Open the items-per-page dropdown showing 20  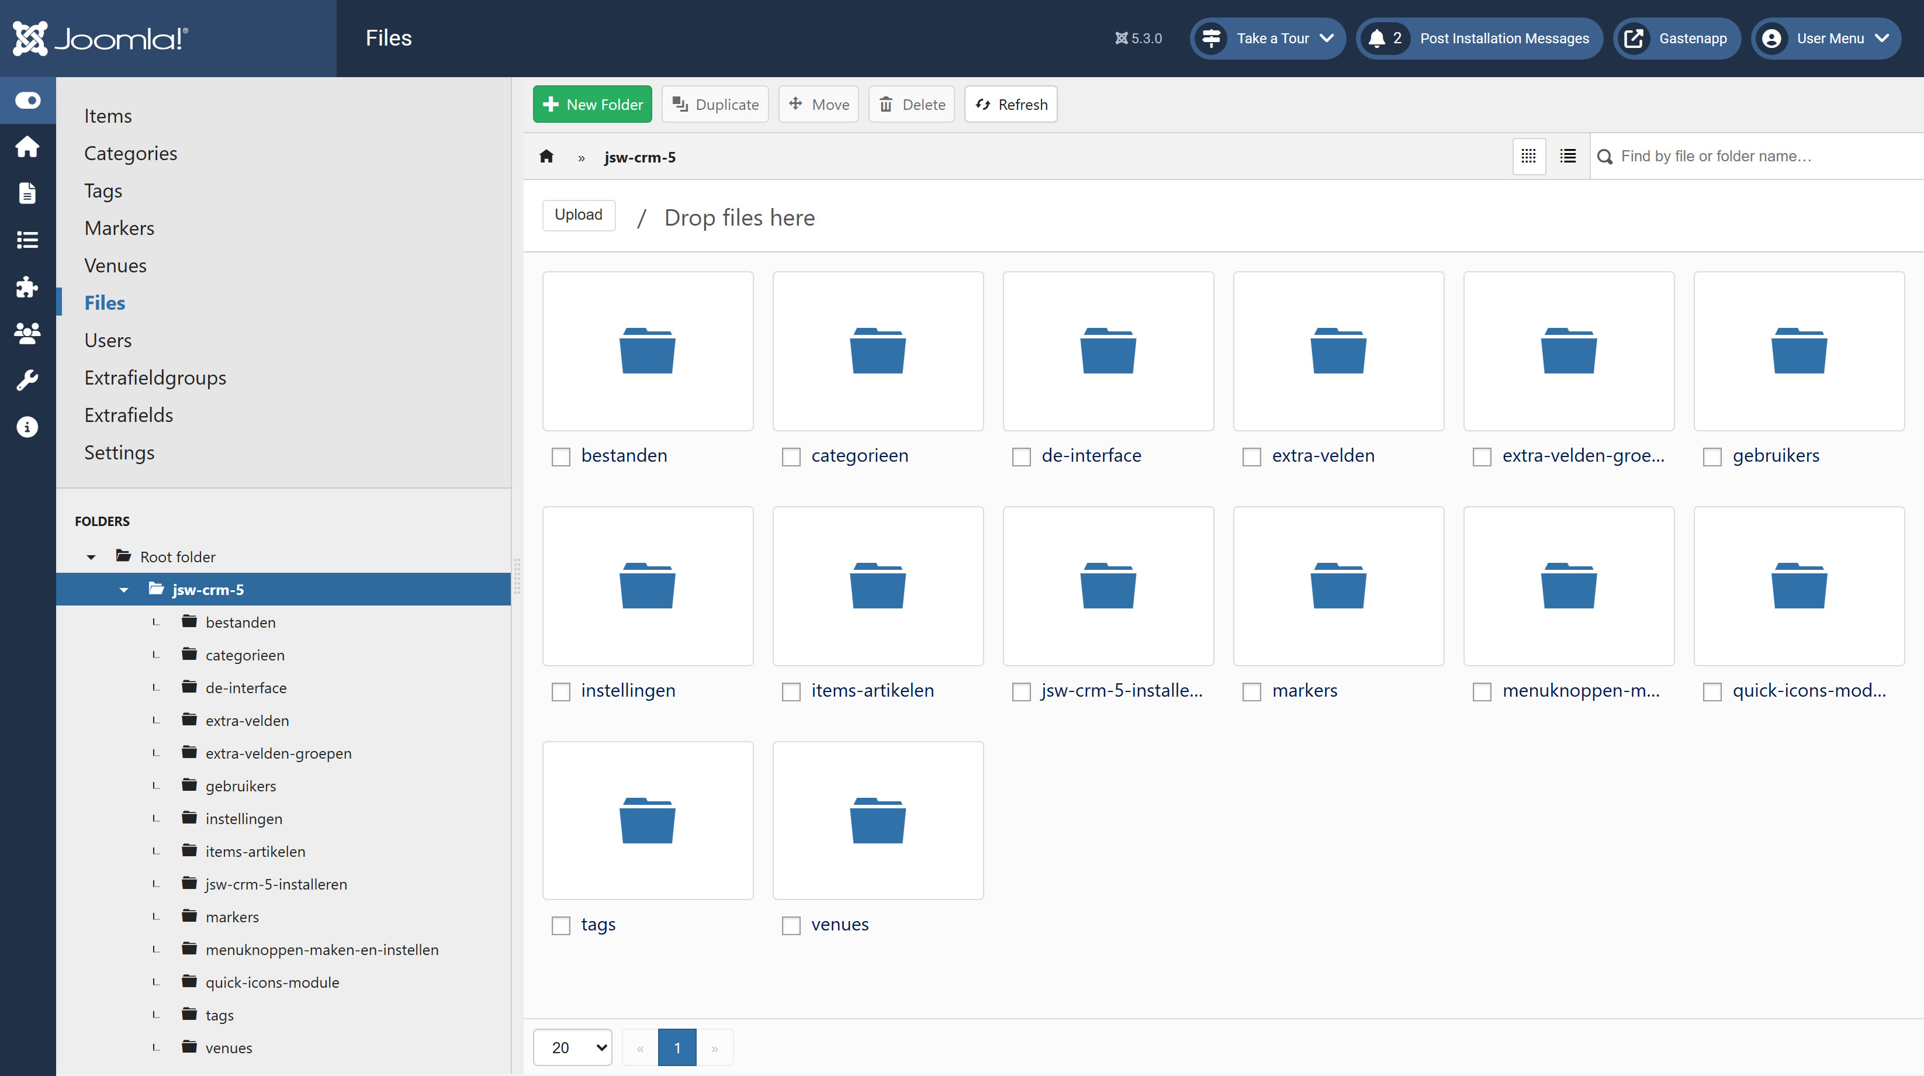point(572,1047)
